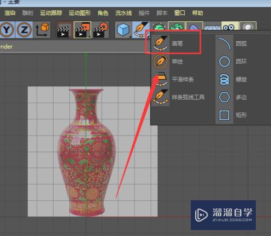Click the green array modeling icon
This screenshot has height=236, width=271.
177,26
